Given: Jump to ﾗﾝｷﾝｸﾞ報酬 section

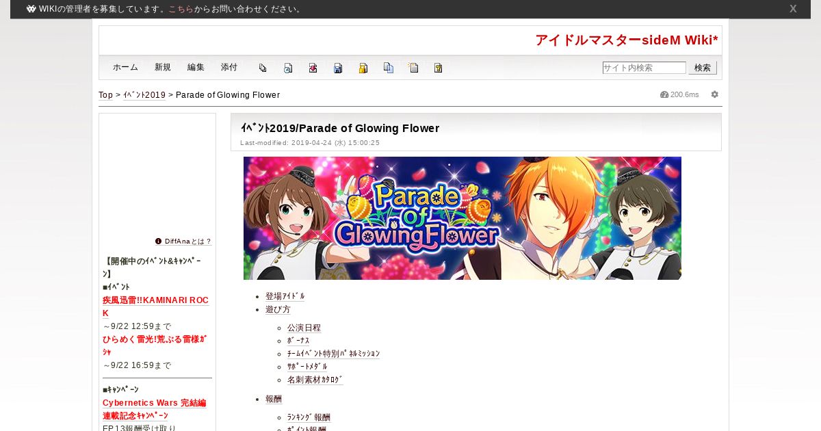Looking at the screenshot, I should (x=309, y=417).
